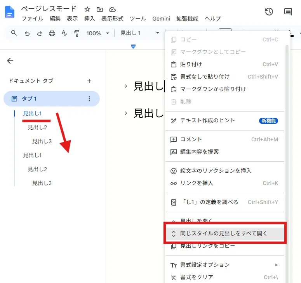Image resolution: width=301 pixels, height=283 pixels.
Task: Click the left indent ruler marker
Action: click(x=133, y=46)
